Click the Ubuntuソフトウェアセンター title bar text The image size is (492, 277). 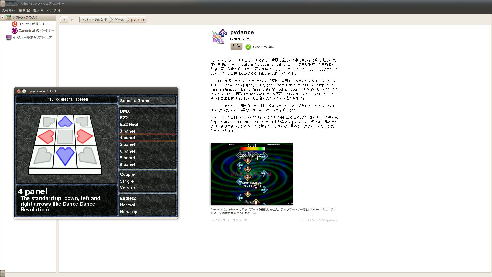coord(43,4)
